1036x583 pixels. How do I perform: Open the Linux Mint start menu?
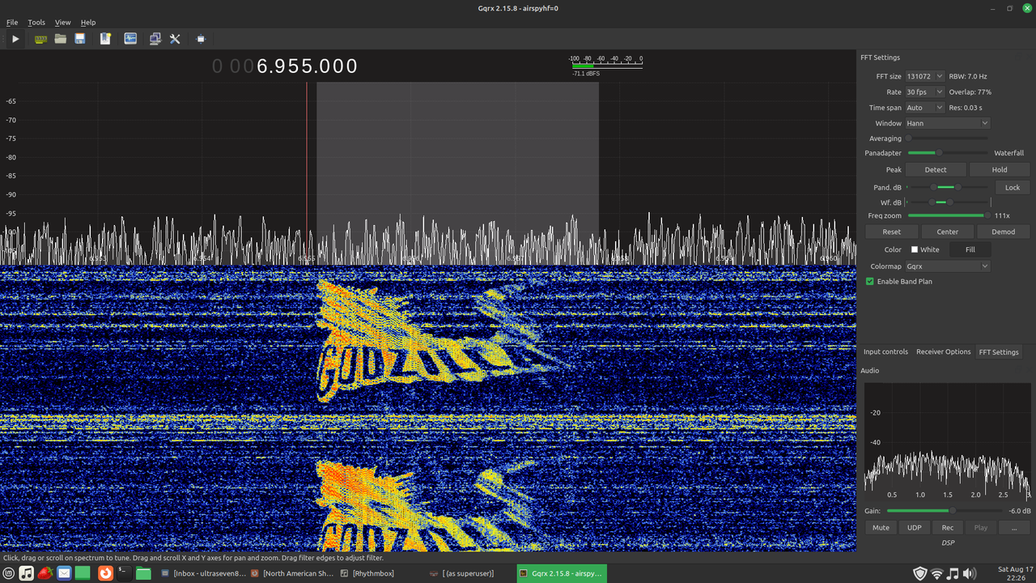click(x=8, y=573)
